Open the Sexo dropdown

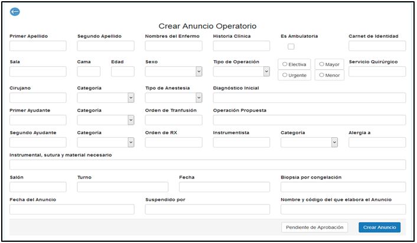[x=174, y=72]
